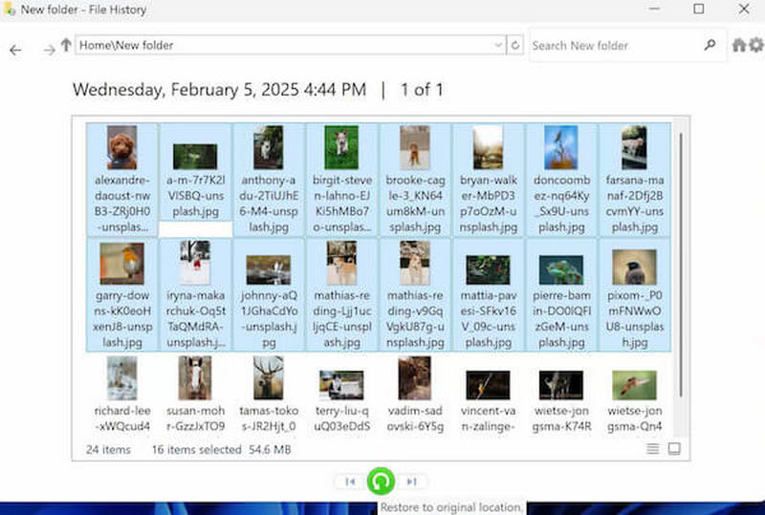
Task: Click in the Search New folder box
Action: (x=612, y=45)
